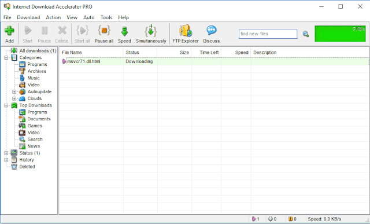370x224 pixels.
Task: Collapse the Categories tree branch
Action: (x=6, y=58)
